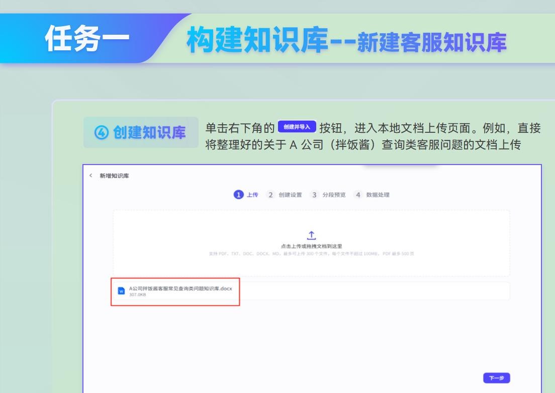Select step 3 分段预览 in the wizard

coord(327,195)
